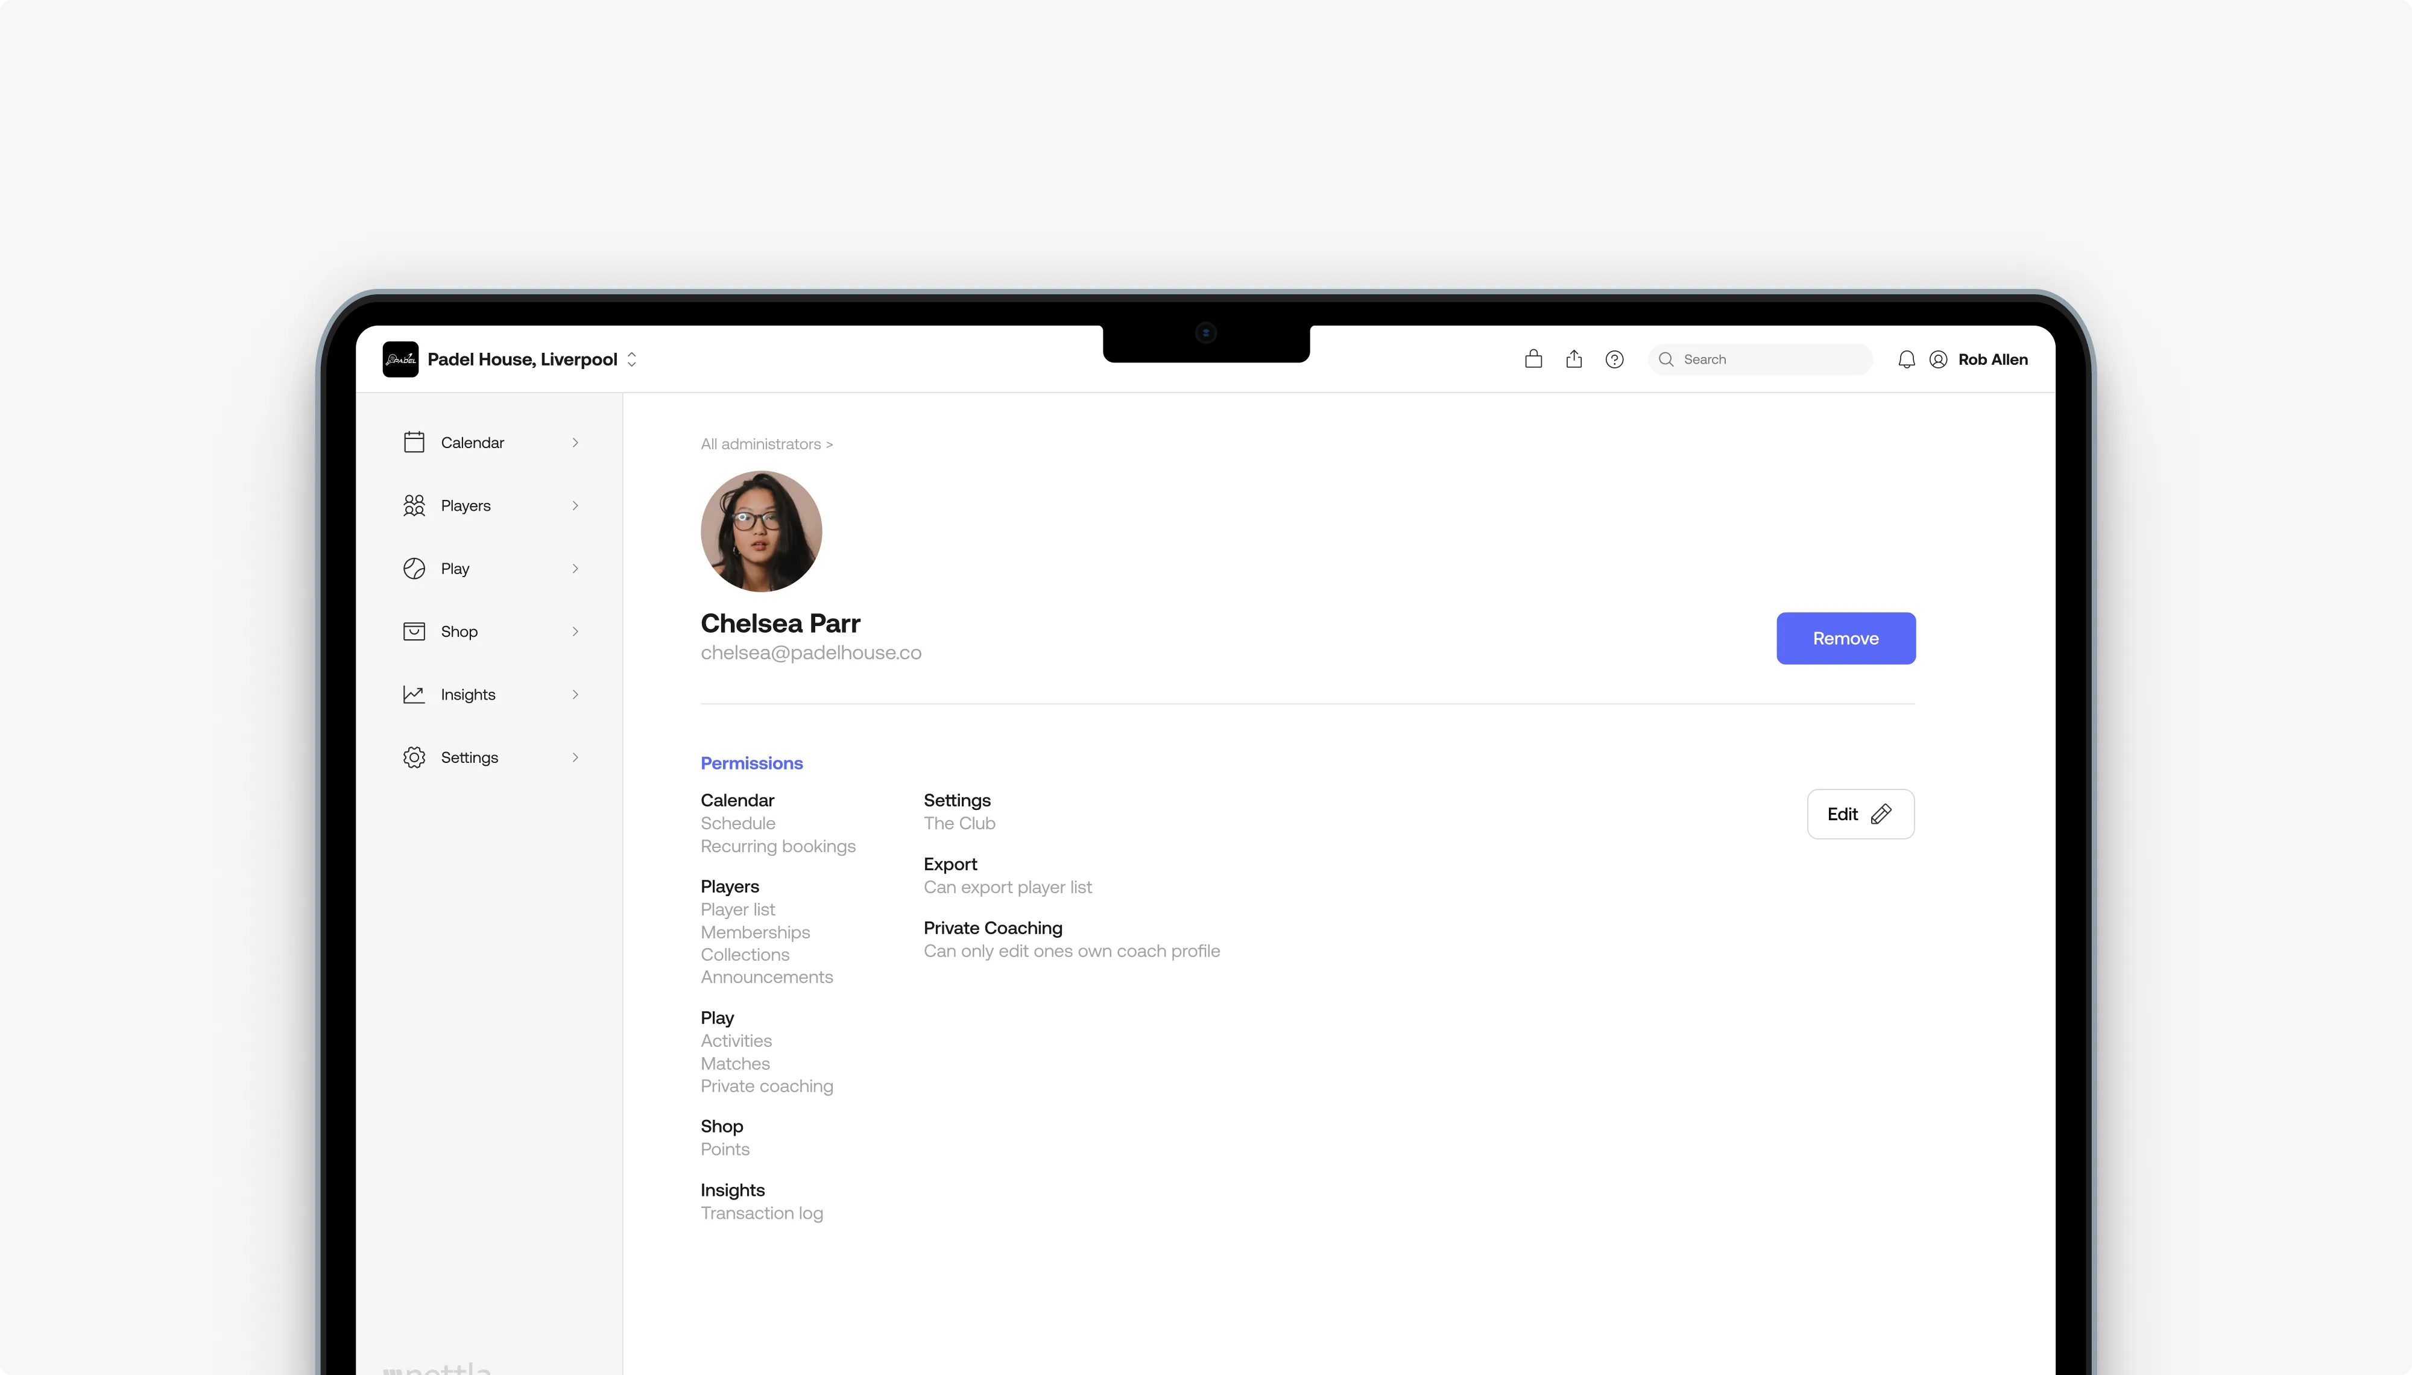Expand the Settings sidebar item chevron
The image size is (2412, 1375).
click(574, 756)
